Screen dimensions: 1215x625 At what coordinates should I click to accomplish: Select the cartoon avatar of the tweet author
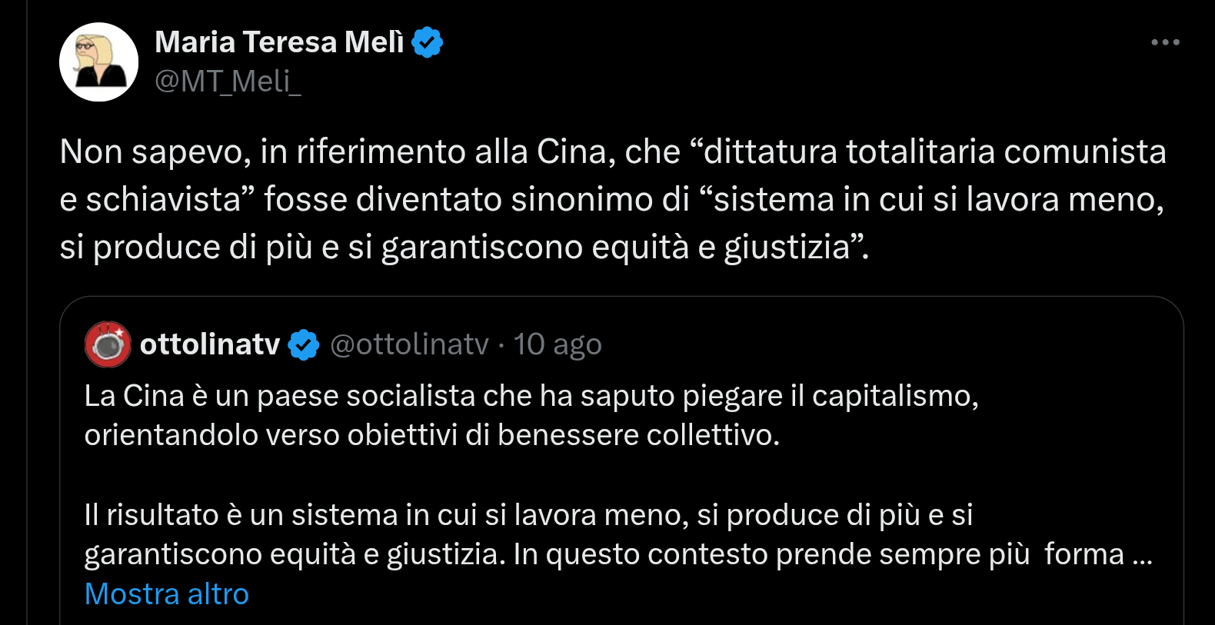[x=98, y=62]
